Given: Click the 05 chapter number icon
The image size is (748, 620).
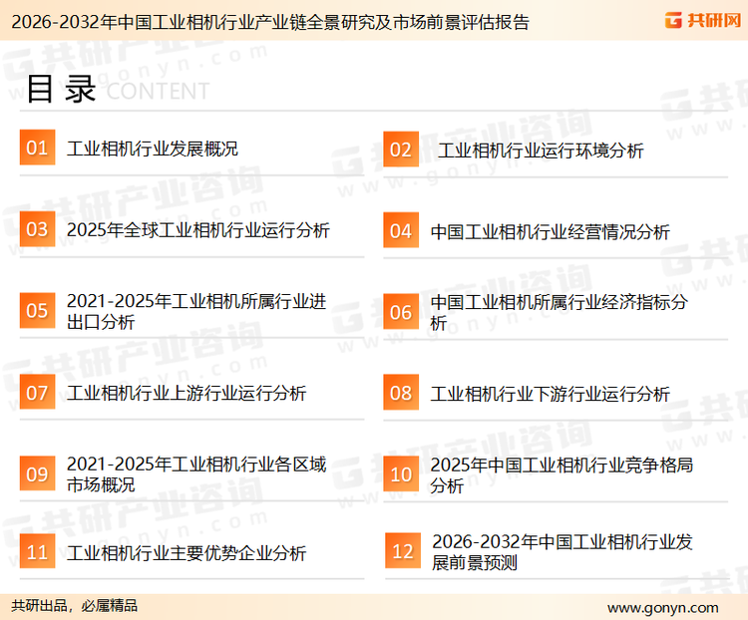Looking at the screenshot, I should tap(37, 311).
